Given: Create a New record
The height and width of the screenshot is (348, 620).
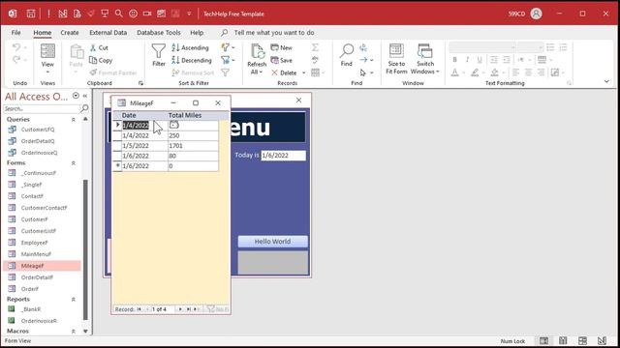Looking at the screenshot, I should [x=282, y=47].
